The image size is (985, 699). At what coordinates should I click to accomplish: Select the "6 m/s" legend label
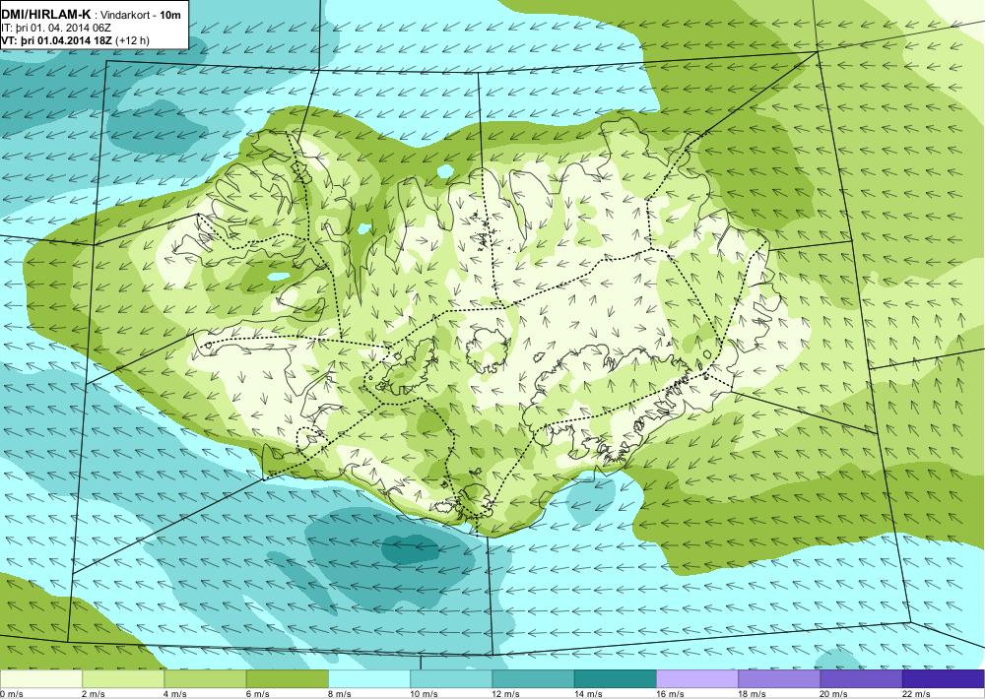(258, 694)
